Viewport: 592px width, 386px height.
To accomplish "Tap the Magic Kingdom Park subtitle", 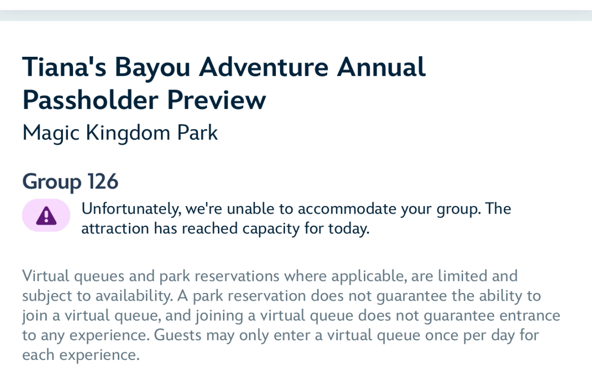I will point(120,133).
